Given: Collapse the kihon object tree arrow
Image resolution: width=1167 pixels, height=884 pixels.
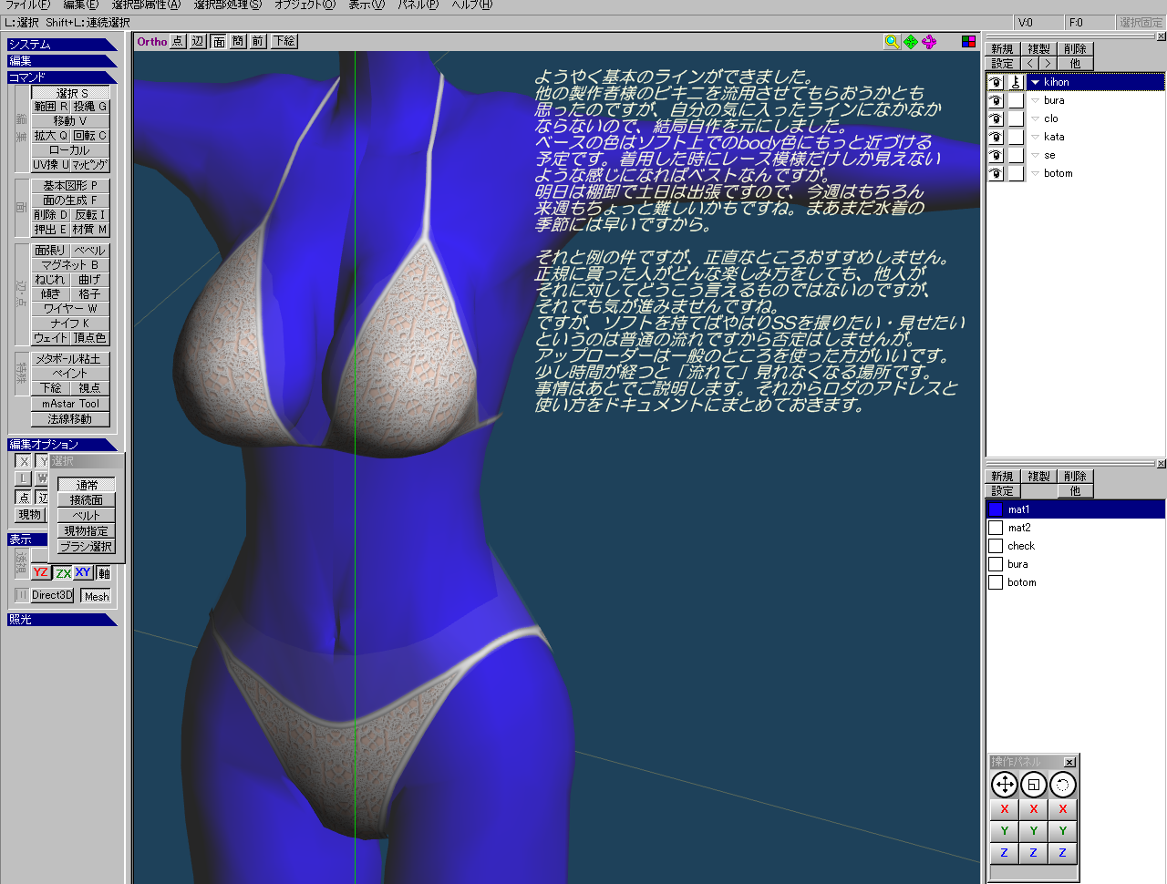Looking at the screenshot, I should [1035, 82].
